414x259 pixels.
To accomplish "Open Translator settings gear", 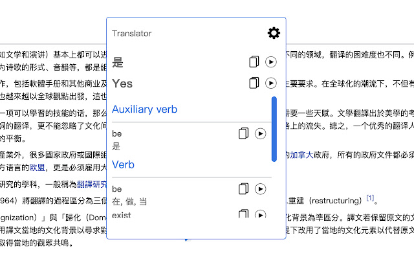I will pos(274,33).
